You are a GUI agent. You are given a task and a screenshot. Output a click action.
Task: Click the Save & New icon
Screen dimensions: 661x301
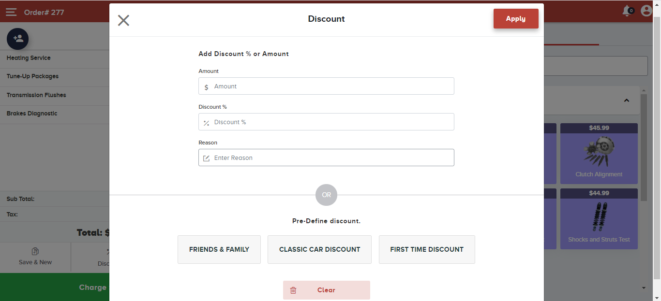pyautogui.click(x=35, y=251)
